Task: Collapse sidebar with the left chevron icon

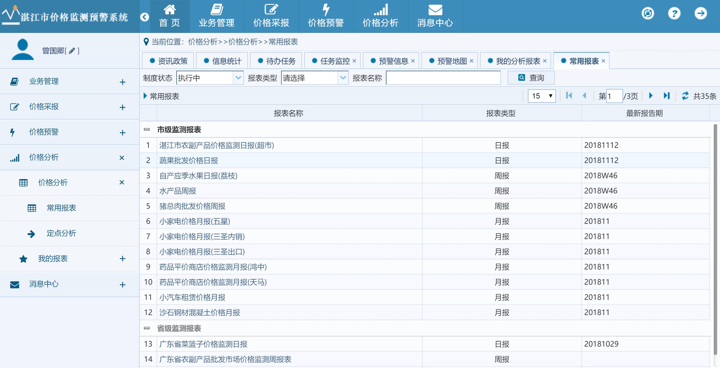Action: tap(145, 17)
